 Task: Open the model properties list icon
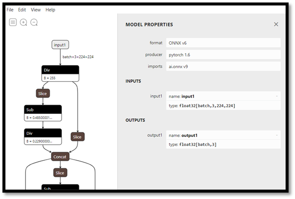coord(13,22)
